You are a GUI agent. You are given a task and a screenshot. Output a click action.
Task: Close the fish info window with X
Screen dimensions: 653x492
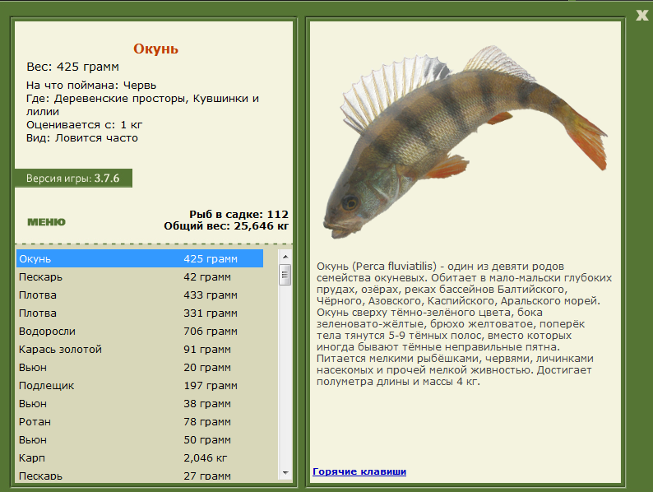tap(641, 15)
